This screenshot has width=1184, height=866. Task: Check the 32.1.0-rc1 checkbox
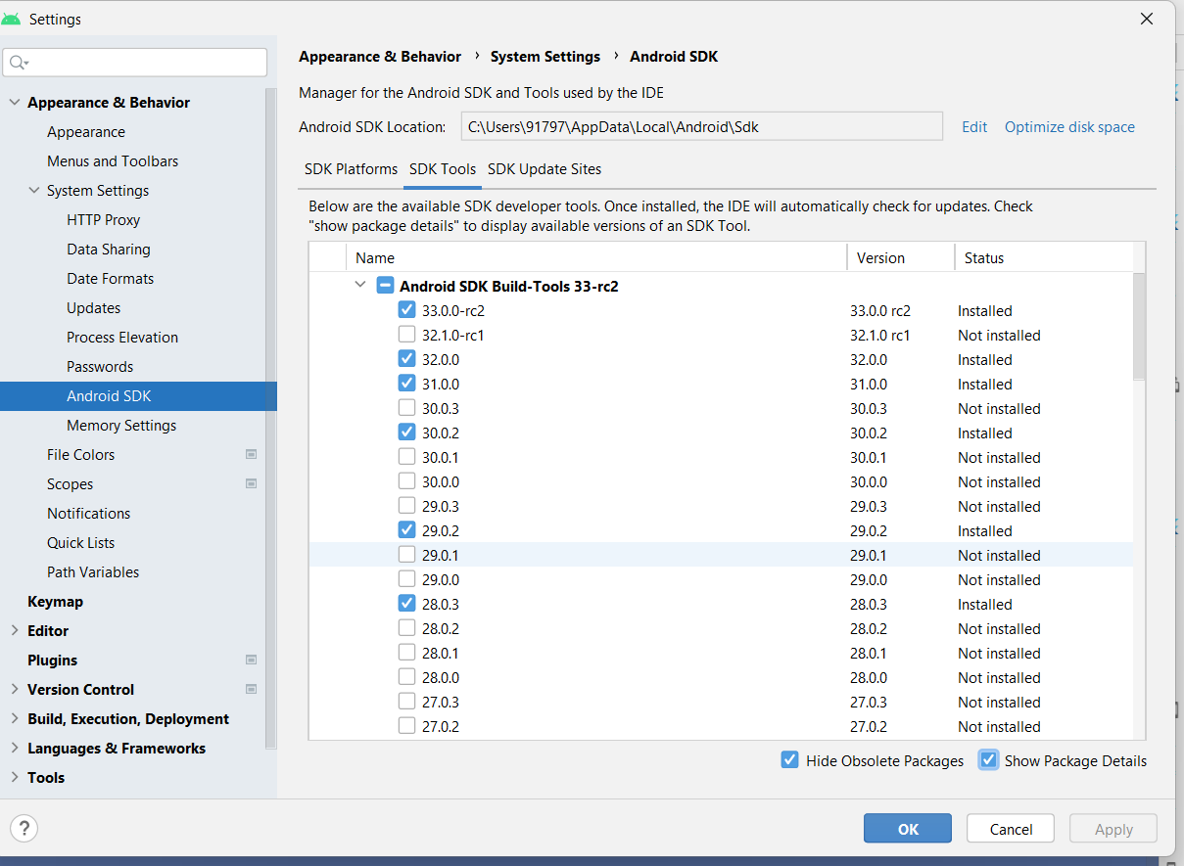point(407,335)
